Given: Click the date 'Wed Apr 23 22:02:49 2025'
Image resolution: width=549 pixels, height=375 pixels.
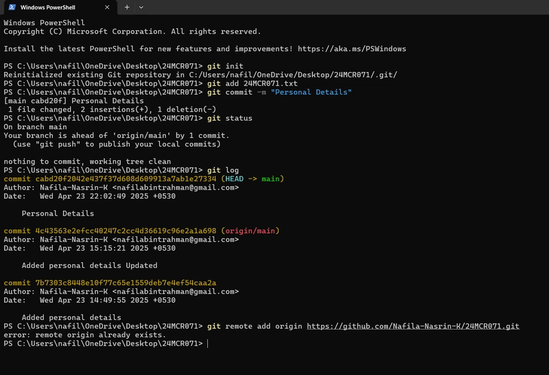Looking at the screenshot, I should 94,196.
